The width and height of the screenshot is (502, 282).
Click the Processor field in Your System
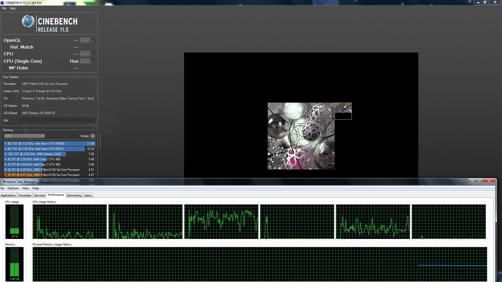click(58, 84)
